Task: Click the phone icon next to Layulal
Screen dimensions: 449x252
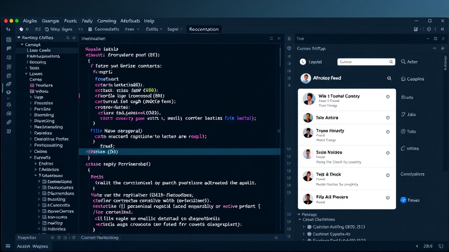Action: tap(303, 62)
